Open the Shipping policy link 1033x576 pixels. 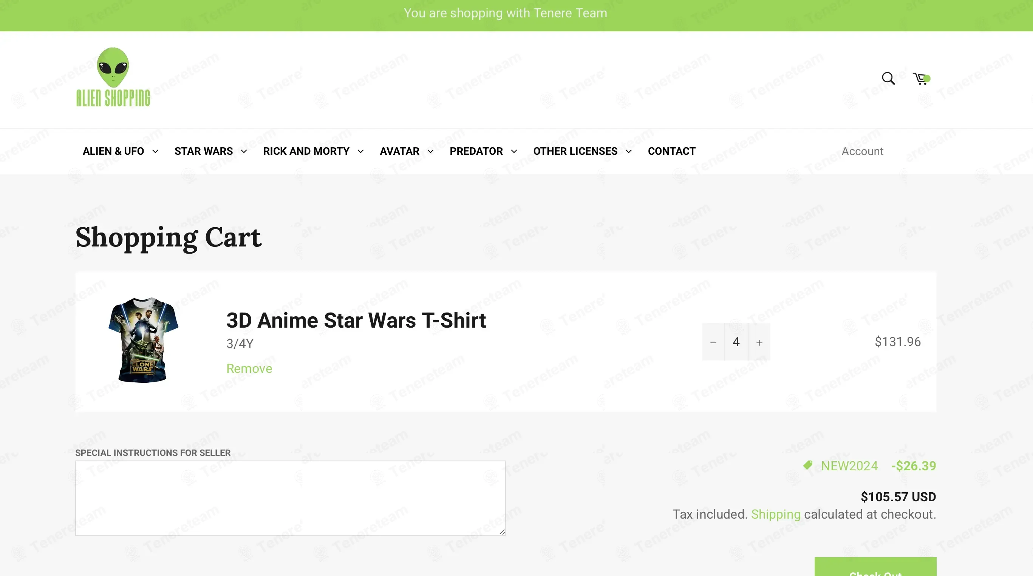click(x=776, y=514)
